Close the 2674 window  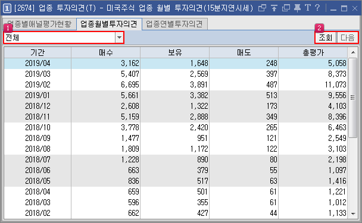(x=355, y=8)
